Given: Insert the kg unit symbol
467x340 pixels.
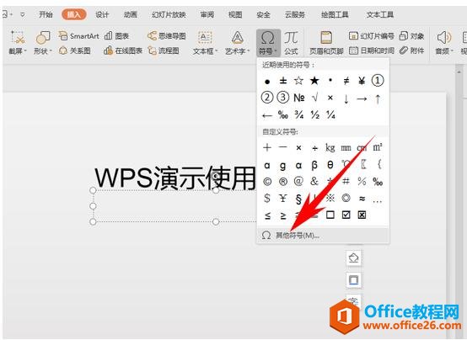Looking at the screenshot, I should tap(330, 147).
